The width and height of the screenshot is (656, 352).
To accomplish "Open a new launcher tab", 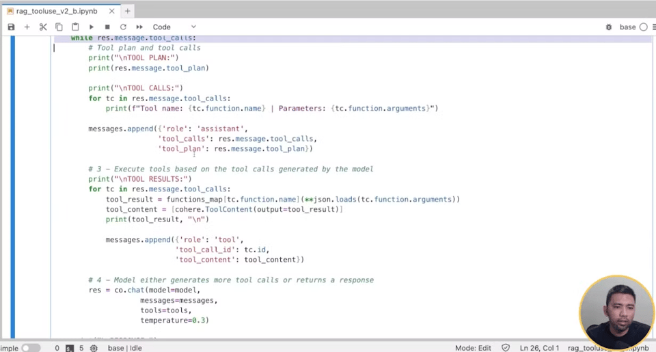I will (x=128, y=11).
